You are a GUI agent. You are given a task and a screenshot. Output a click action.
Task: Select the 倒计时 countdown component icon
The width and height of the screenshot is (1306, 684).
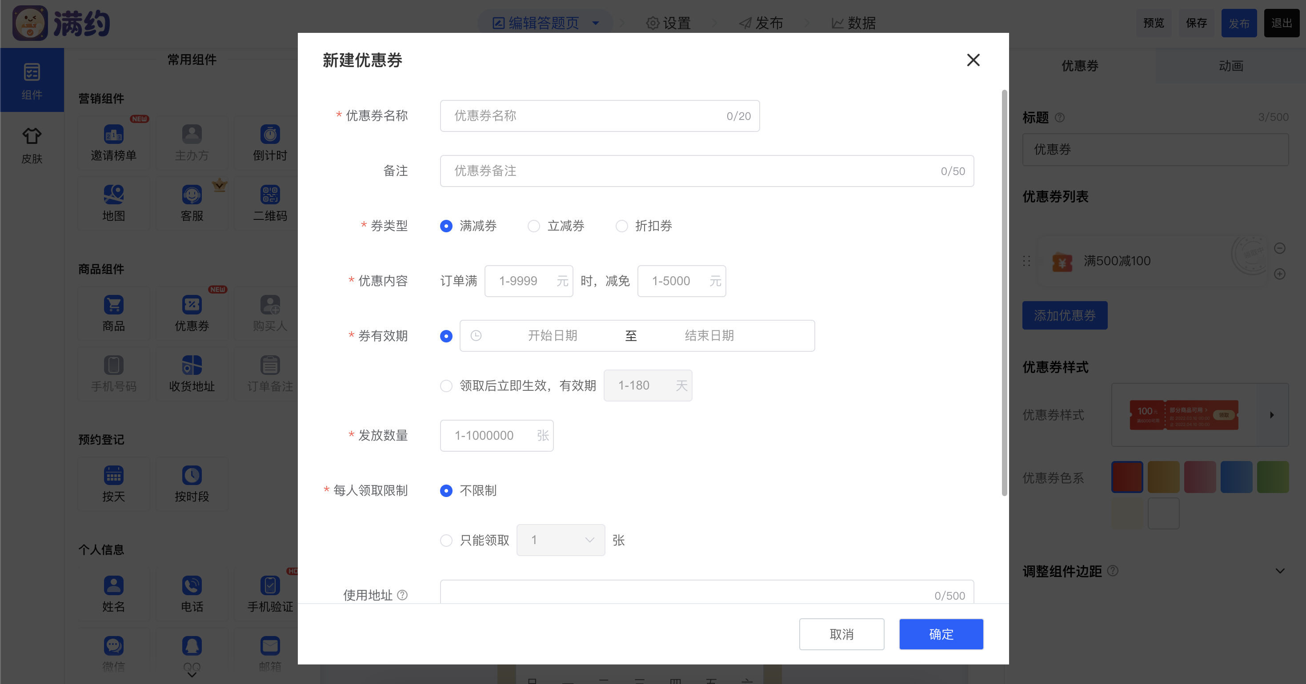pos(270,135)
